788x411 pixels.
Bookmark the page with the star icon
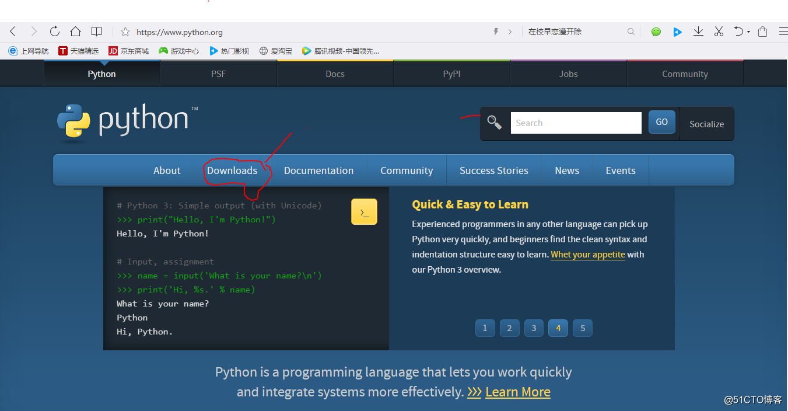[125, 32]
